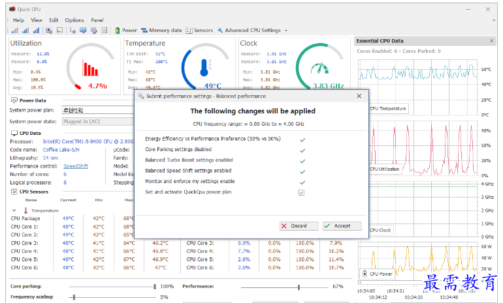Open the Panel menu
Screen dimensions: 503x303
pyautogui.click(x=97, y=20)
